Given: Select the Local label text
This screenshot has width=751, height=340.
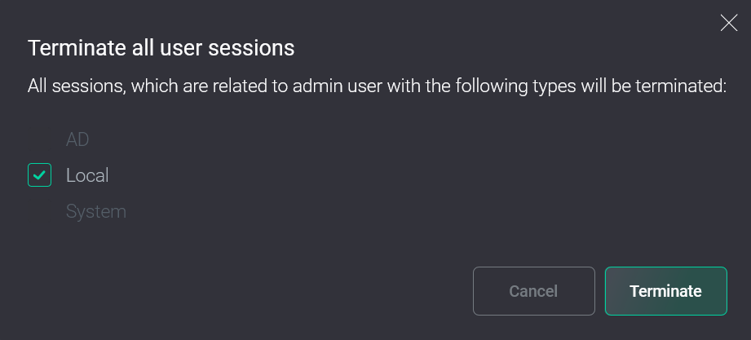Looking at the screenshot, I should [x=87, y=175].
